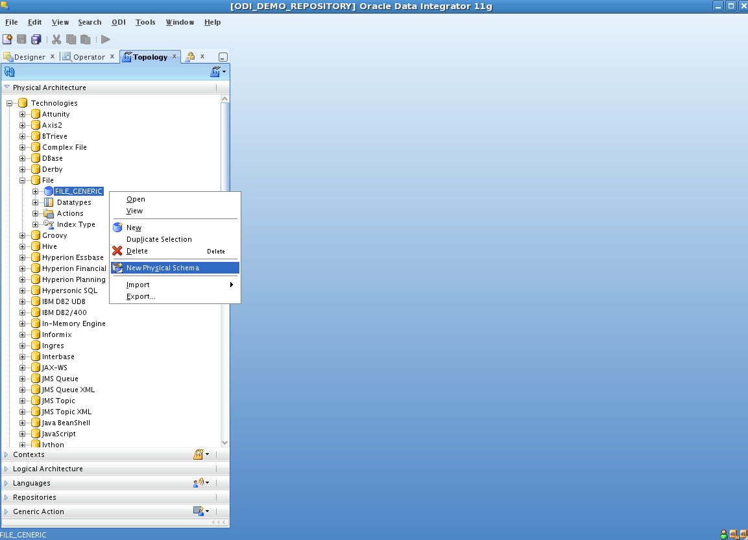
Task: Click the tree scrollbar up arrow
Action: click(x=224, y=99)
